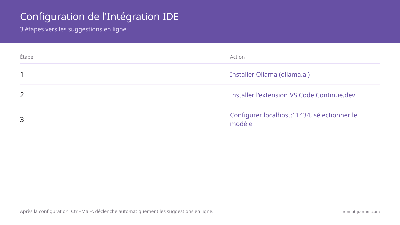Select subtitle '3 étapes vers les suggestions en ligne'
The width and height of the screenshot is (400, 225).
tap(73, 29)
